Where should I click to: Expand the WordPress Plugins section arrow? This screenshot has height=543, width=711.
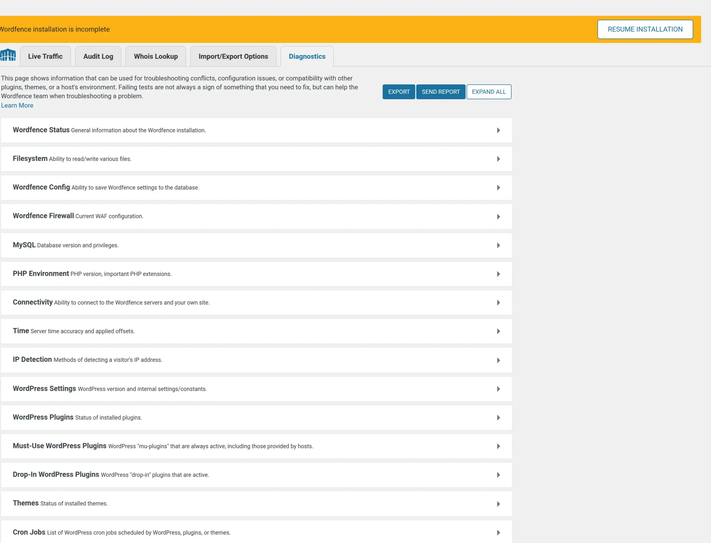tap(498, 418)
